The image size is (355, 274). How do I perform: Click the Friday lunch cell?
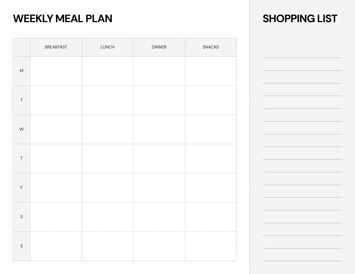[x=107, y=188]
